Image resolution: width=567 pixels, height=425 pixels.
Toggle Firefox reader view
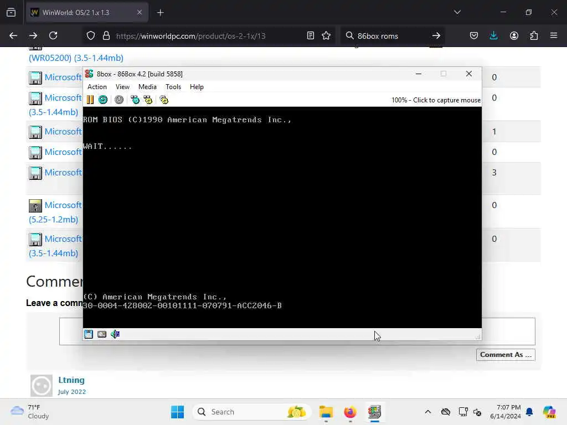[310, 36]
